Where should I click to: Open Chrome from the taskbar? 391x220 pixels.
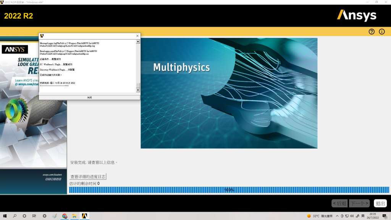pyautogui.click(x=65, y=216)
